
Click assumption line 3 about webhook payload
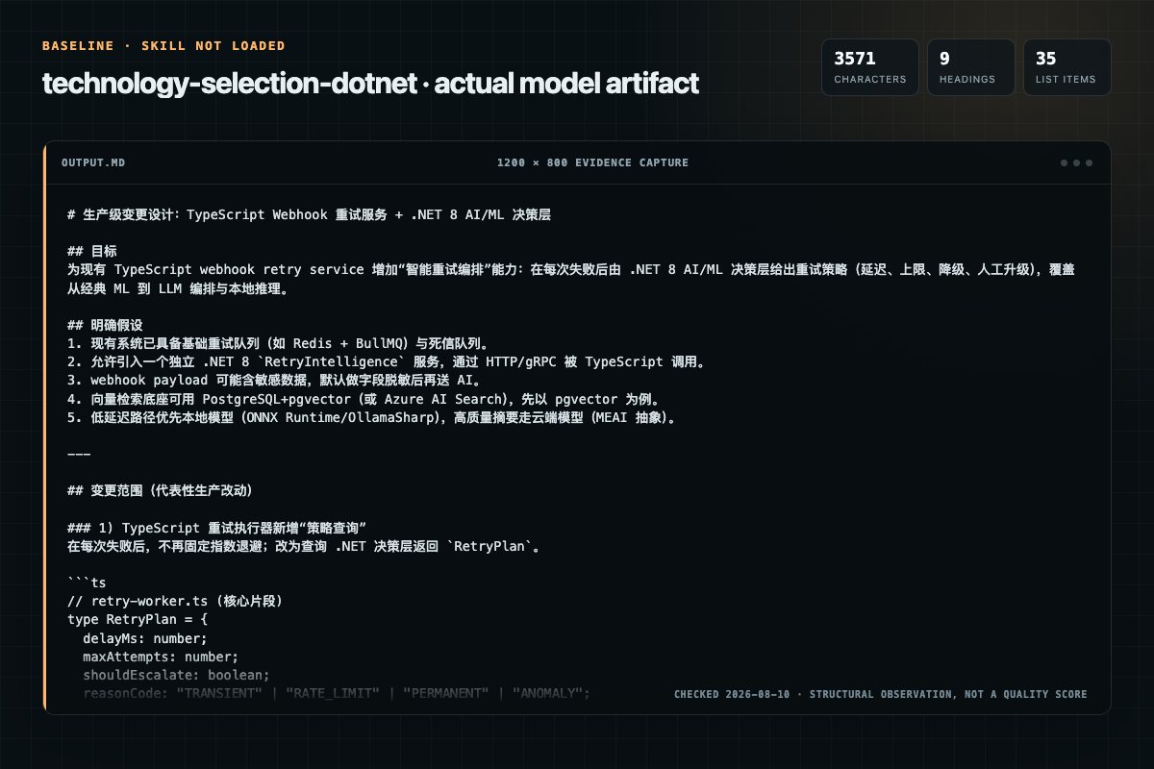314,380
